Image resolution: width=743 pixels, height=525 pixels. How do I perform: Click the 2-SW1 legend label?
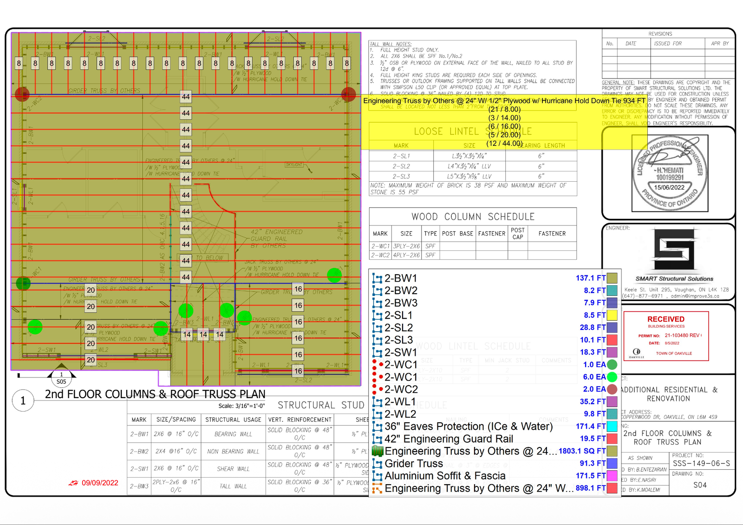click(x=401, y=353)
